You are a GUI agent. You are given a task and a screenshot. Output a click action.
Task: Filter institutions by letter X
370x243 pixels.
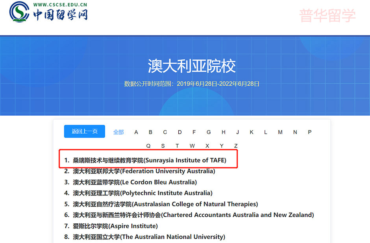[207, 146]
